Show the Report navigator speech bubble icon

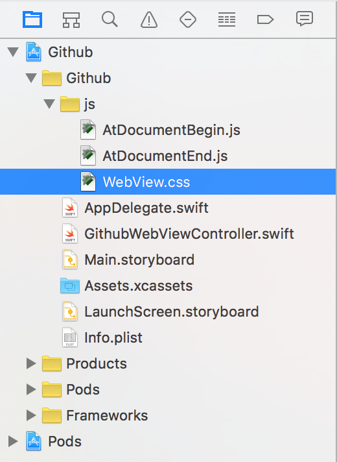pyautogui.click(x=305, y=19)
